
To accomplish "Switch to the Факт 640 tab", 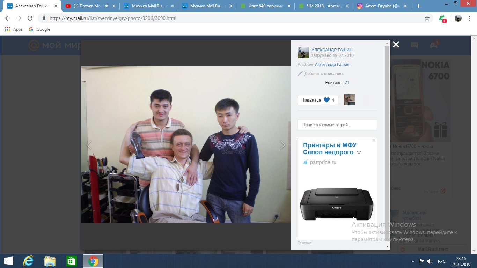I will [265, 6].
